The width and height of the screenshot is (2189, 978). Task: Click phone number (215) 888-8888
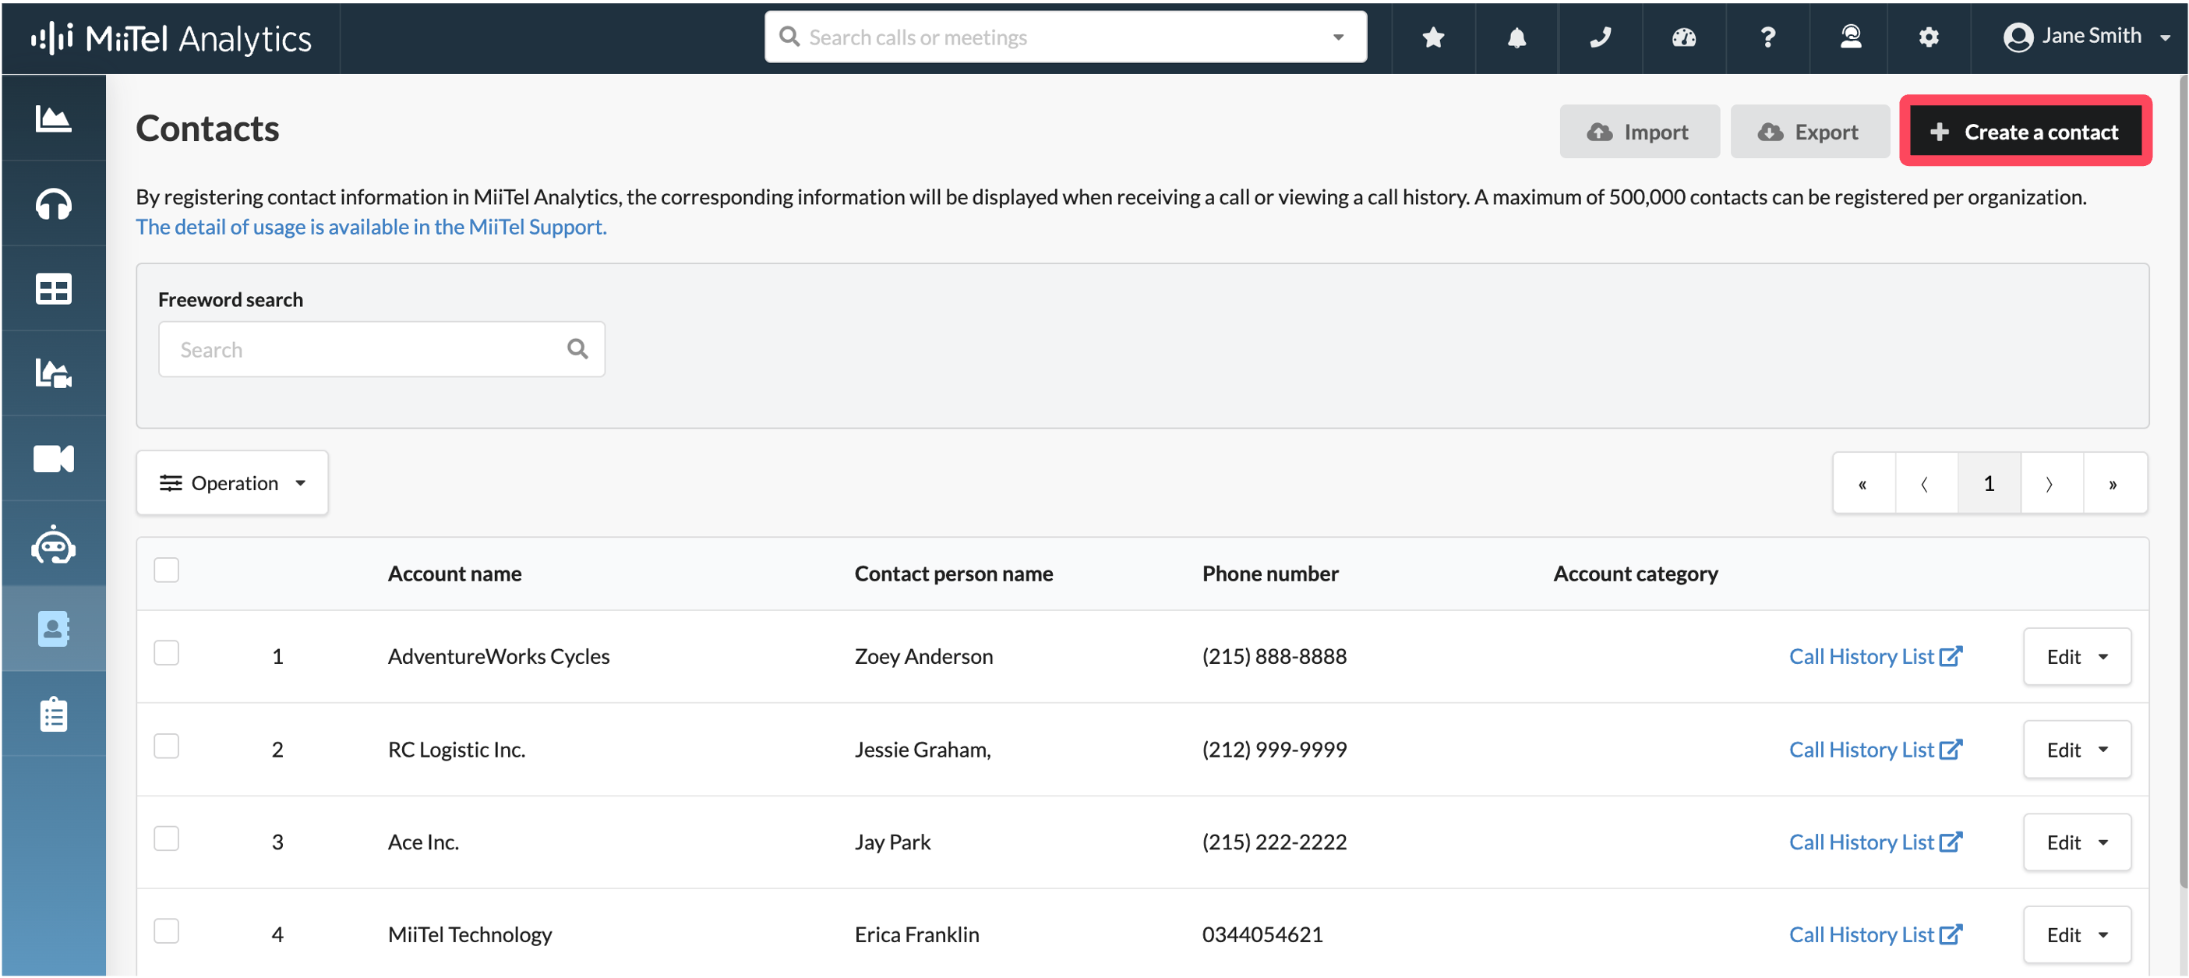point(1274,656)
